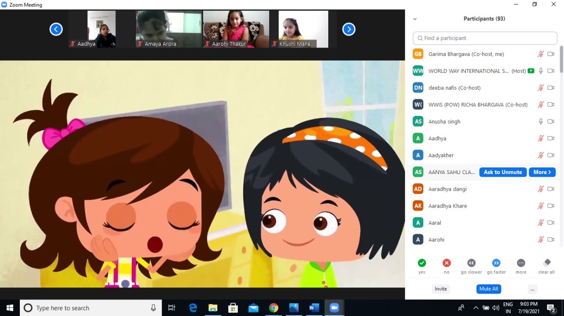Show hidden icons in system tray
Image resolution: width=564 pixels, height=316 pixels.
point(475,308)
